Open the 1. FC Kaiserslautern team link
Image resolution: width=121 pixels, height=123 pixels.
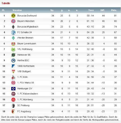pos(28,94)
